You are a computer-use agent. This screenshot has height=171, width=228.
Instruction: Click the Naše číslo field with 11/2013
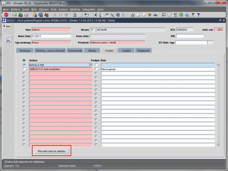click(x=51, y=36)
